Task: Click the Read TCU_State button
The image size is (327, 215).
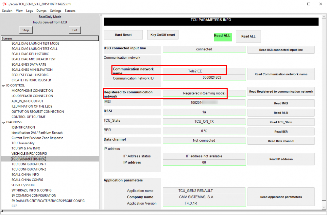Action: tap(281, 122)
